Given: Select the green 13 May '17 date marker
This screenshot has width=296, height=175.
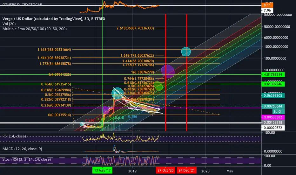Looking at the screenshot, I should (102, 170).
